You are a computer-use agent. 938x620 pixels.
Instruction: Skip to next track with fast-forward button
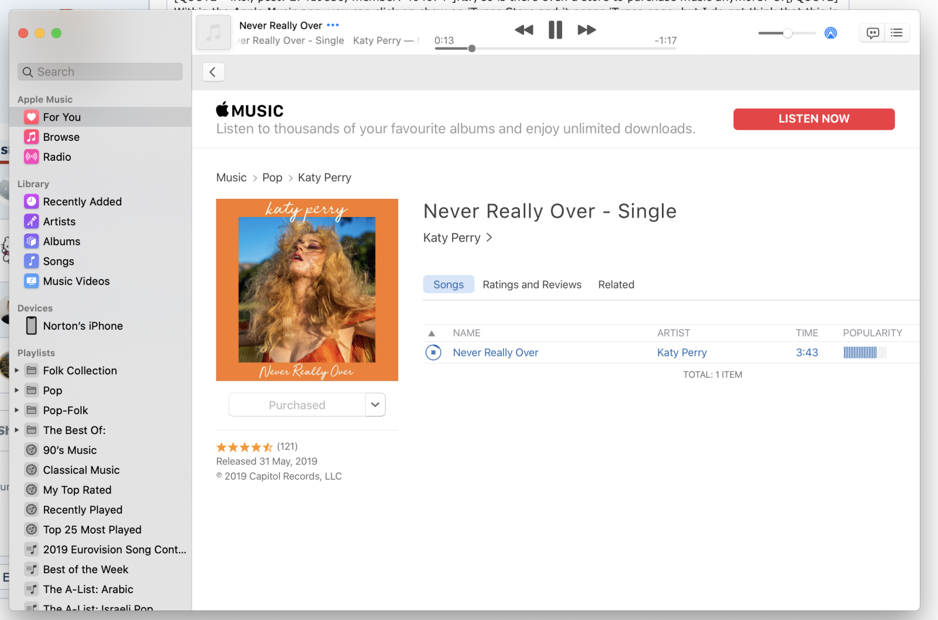pyautogui.click(x=587, y=30)
